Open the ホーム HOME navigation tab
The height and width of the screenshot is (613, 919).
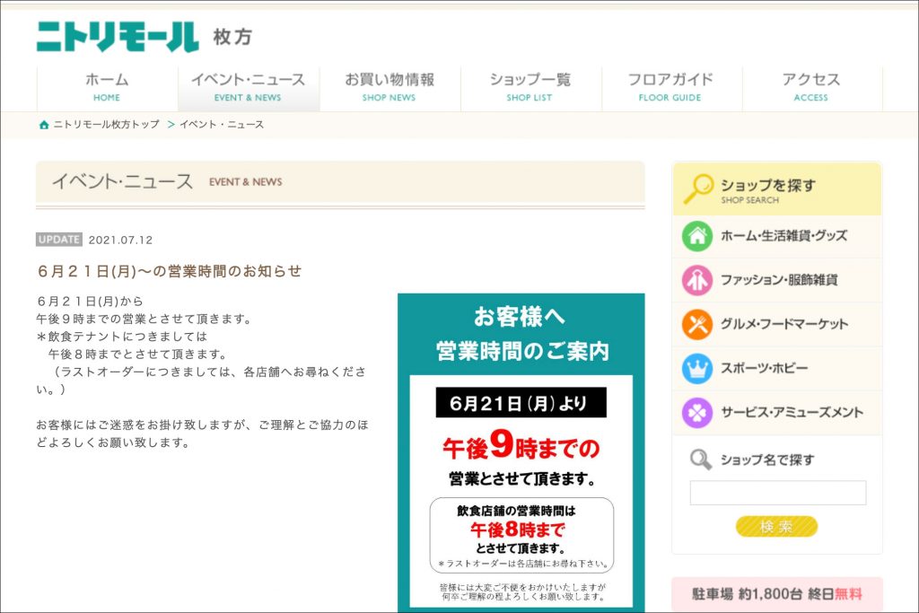(107, 87)
